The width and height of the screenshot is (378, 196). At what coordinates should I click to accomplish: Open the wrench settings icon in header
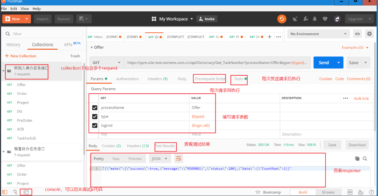(305, 19)
